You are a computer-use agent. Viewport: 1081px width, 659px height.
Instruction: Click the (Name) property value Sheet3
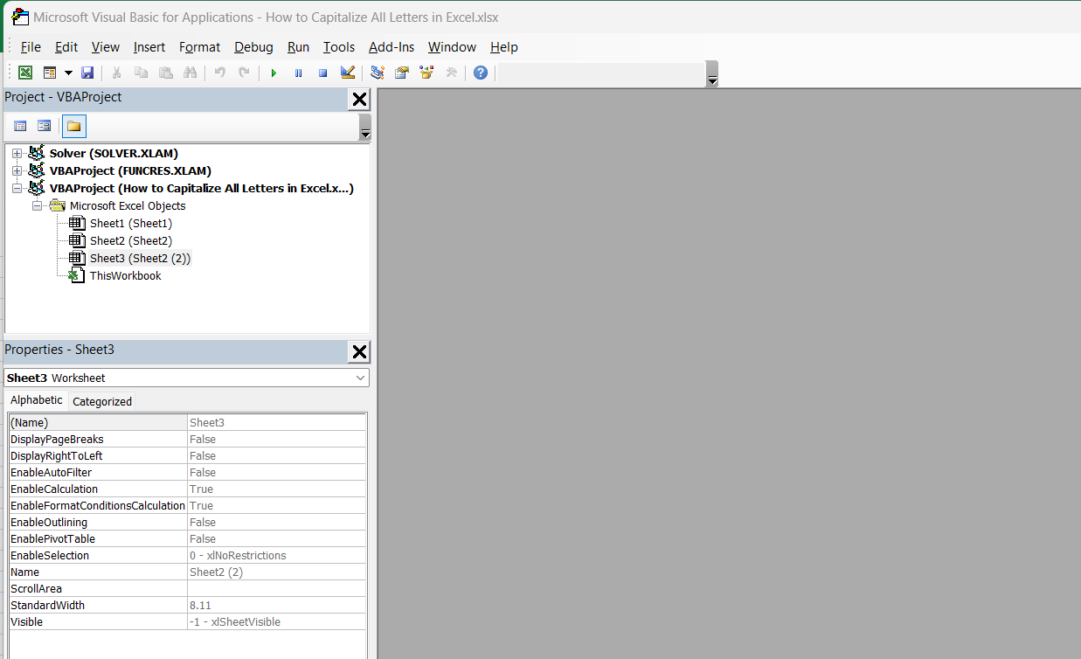coord(277,423)
